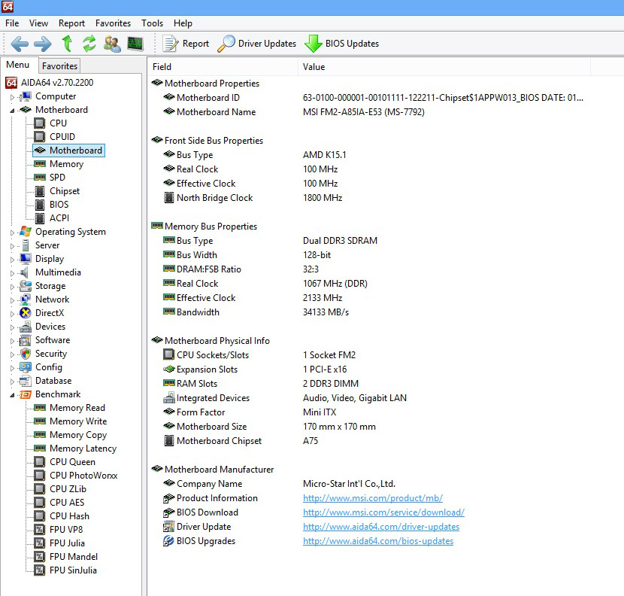Expand the Operating System node

point(12,233)
